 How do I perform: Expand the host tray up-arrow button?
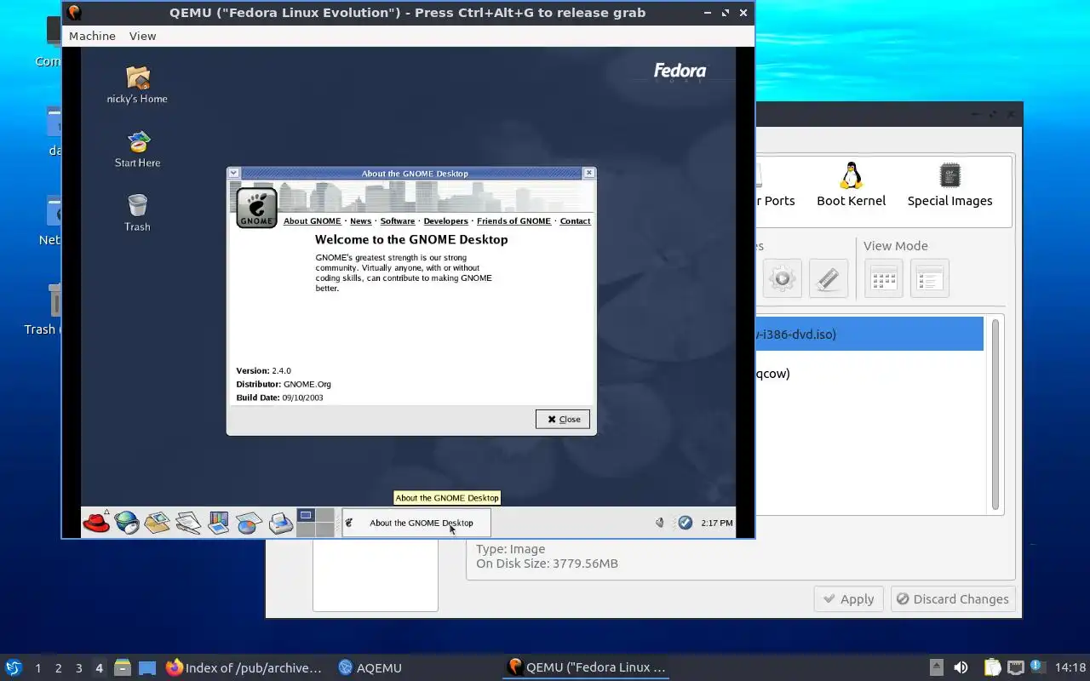point(936,668)
